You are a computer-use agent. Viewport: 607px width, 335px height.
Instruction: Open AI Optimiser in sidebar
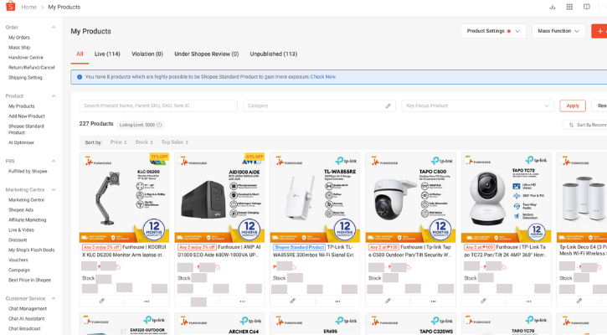pos(21,142)
